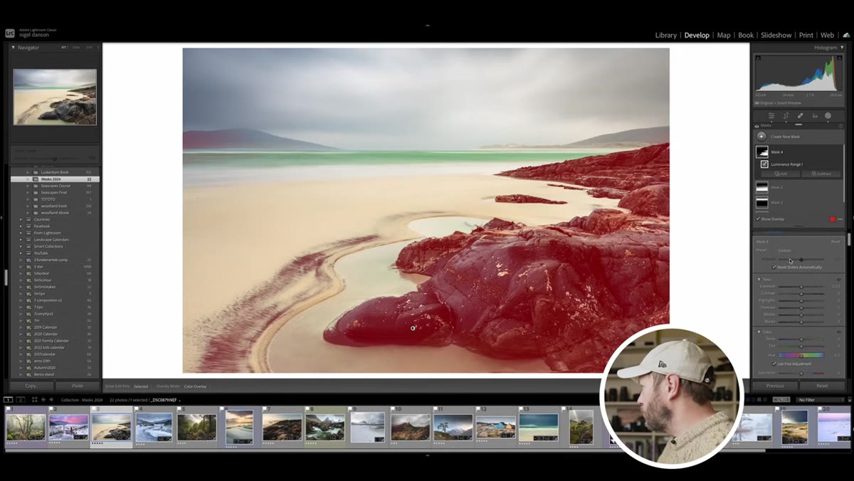Go forward with the right arrow
The width and height of the screenshot is (854, 481).
51,400
